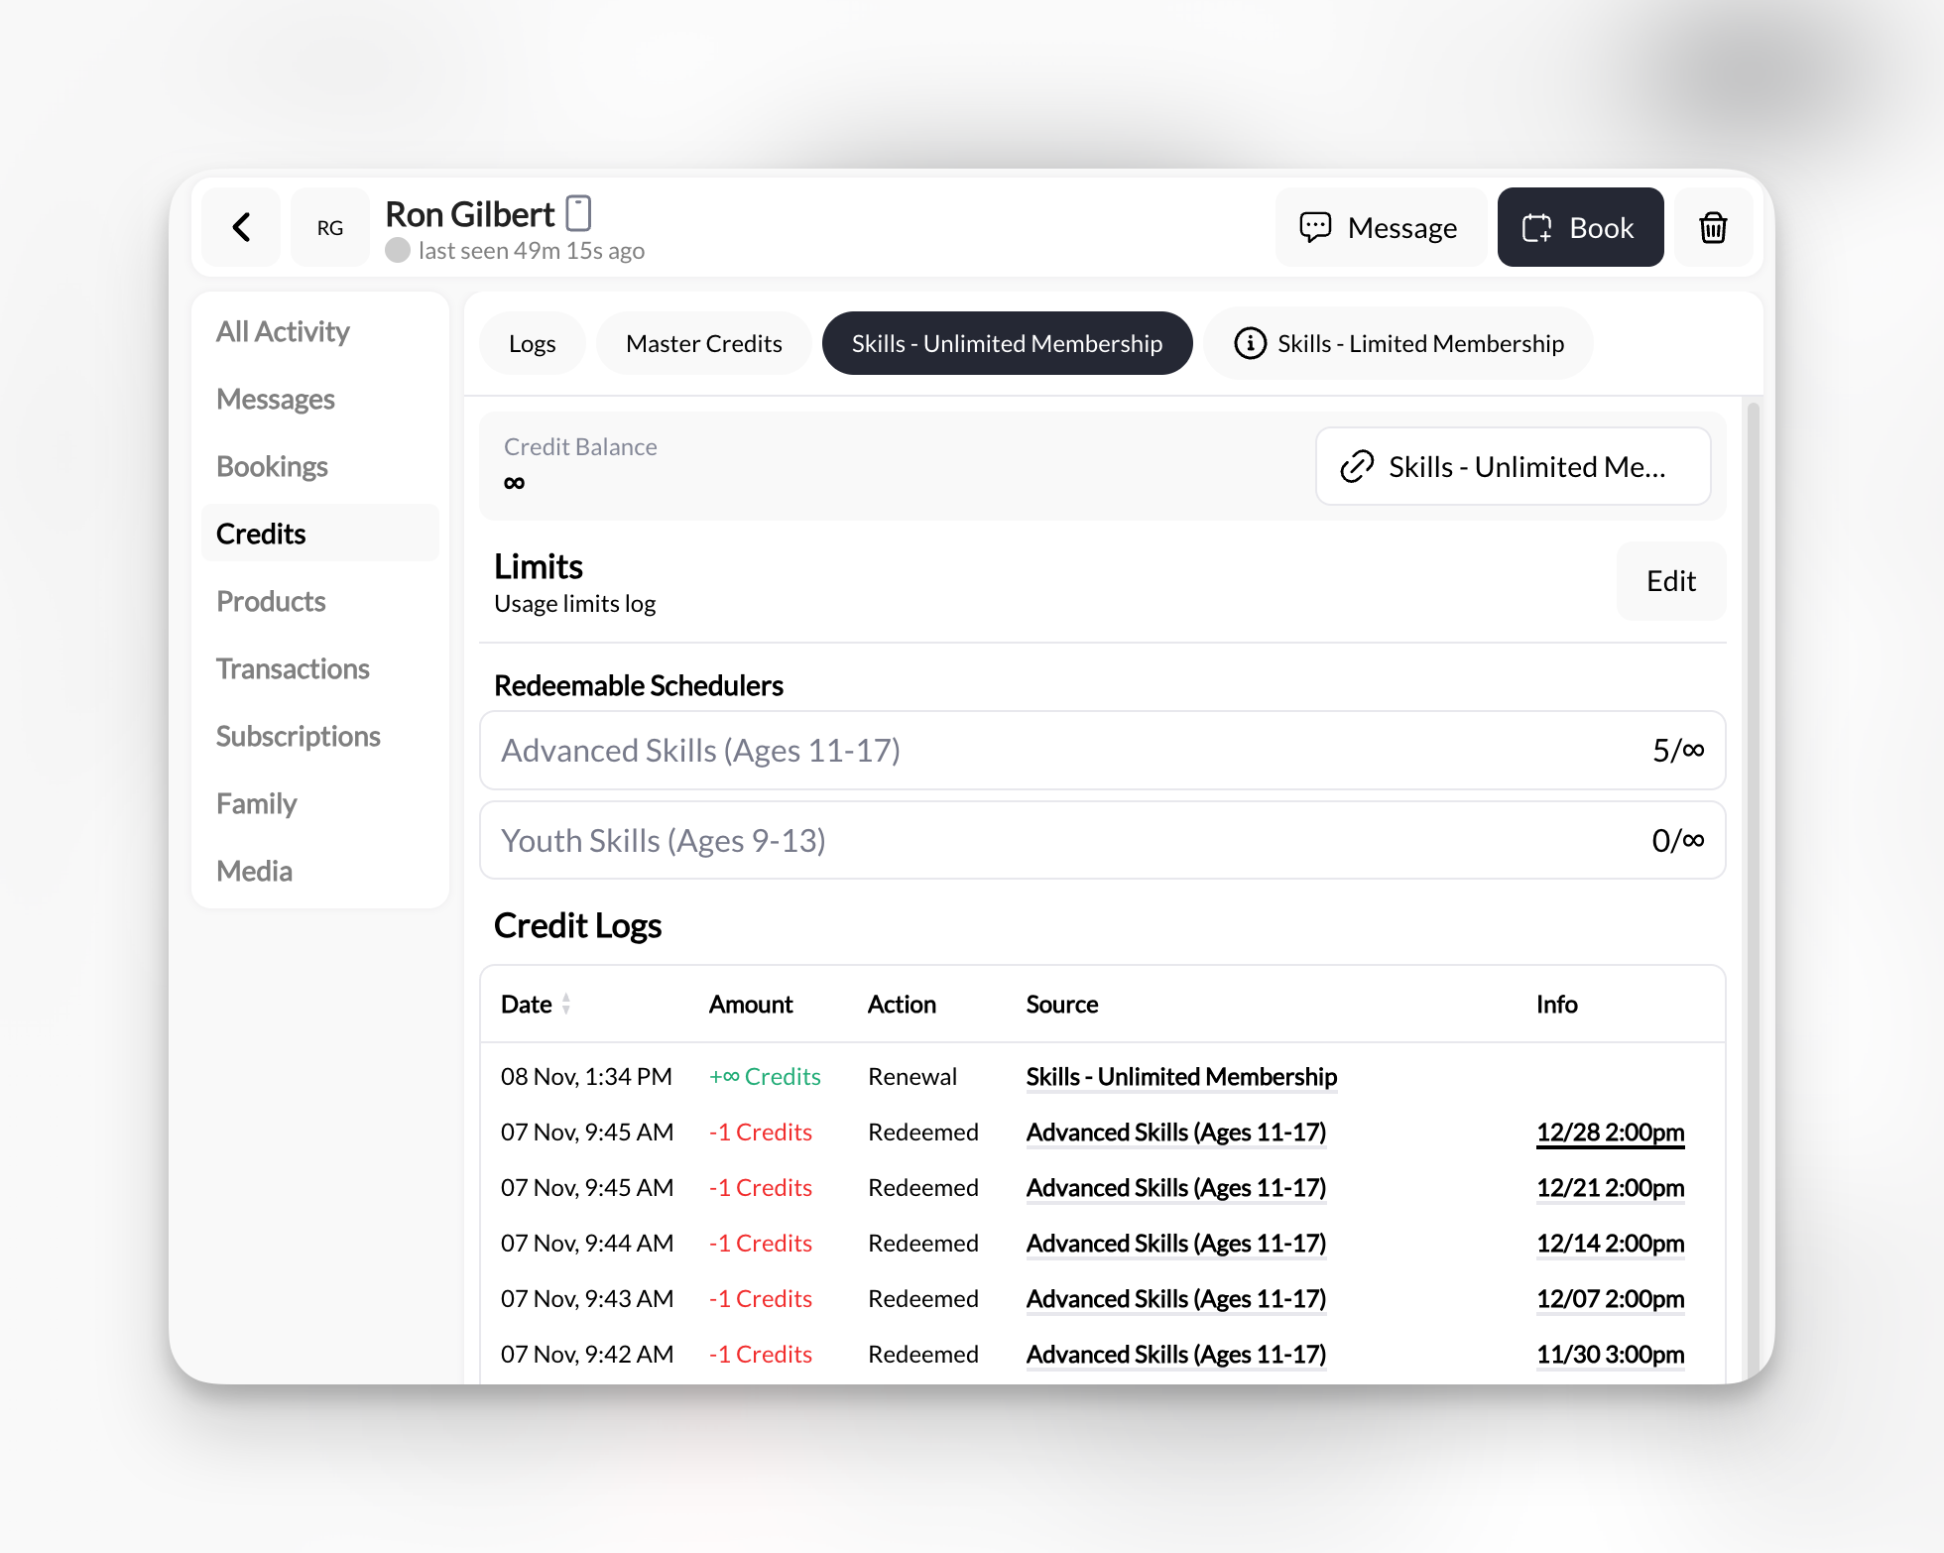Click info icon on Skills - Limited Membership
Image resolution: width=1944 pixels, height=1553 pixels.
pos(1250,343)
